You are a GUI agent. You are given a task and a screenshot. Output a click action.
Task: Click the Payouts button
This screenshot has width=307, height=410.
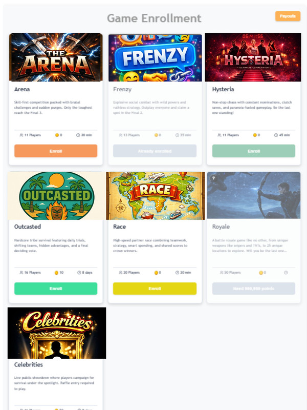(x=288, y=16)
